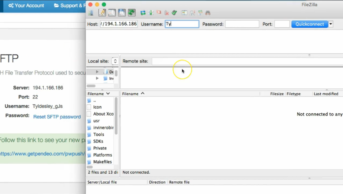Select the Tools folder
This screenshot has height=194, width=343.
point(99,134)
